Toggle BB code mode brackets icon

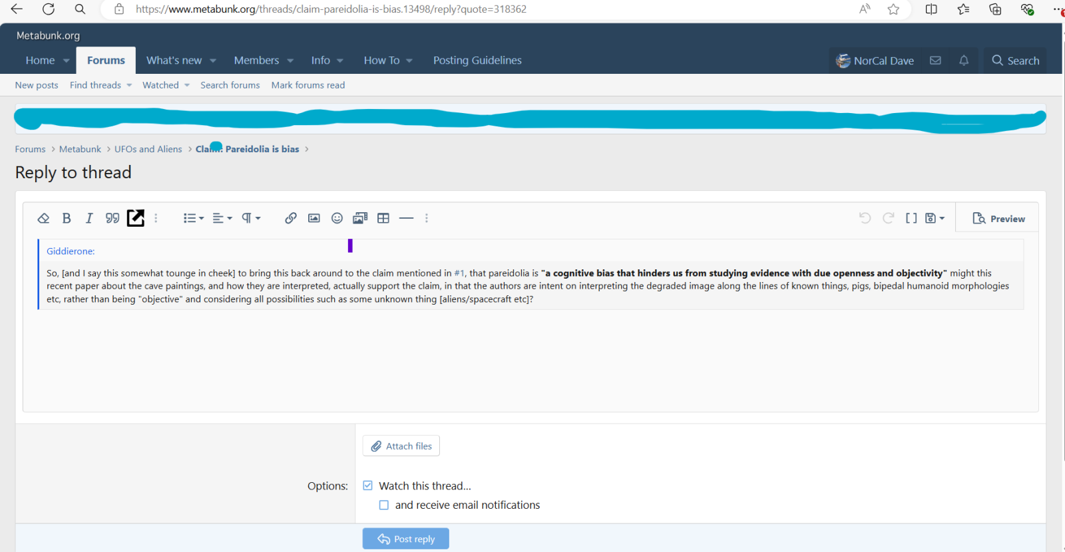tap(911, 218)
